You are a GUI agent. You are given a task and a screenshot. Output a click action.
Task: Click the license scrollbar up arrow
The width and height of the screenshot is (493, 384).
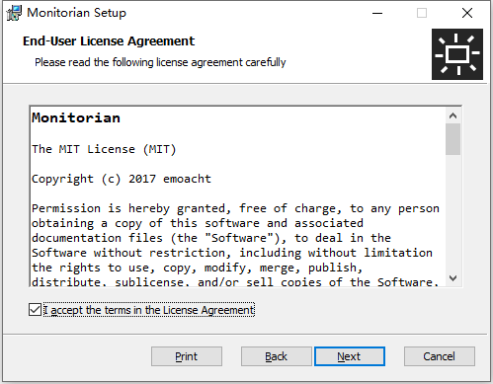point(453,115)
